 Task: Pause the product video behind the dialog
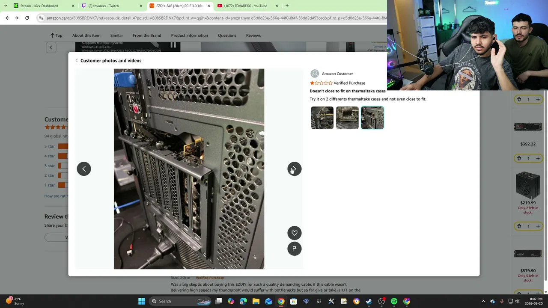(x=173, y=45)
